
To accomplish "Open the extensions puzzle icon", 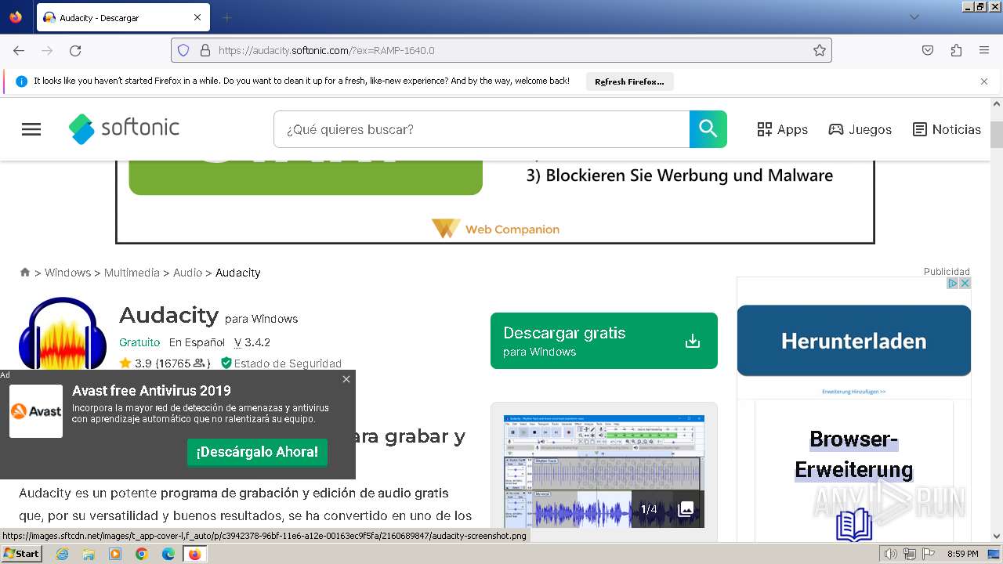I will pyautogui.click(x=956, y=50).
